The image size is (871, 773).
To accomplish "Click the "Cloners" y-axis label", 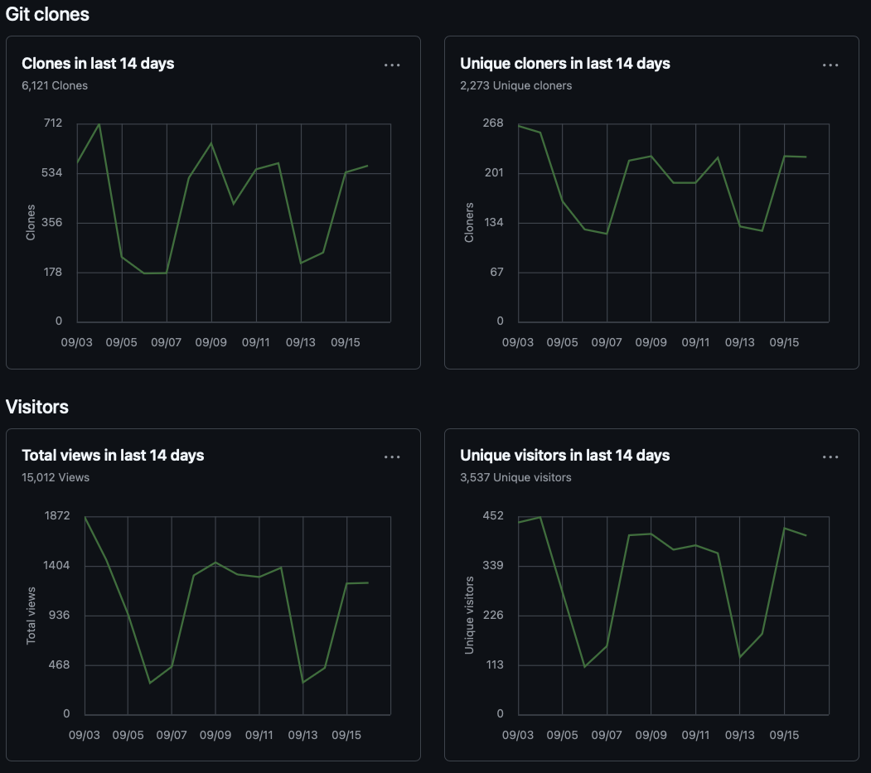I will (x=469, y=222).
